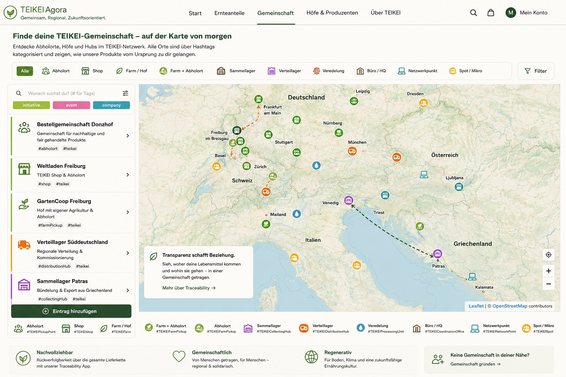Image resolution: width=566 pixels, height=377 pixels.
Task: Open the search magnifier in header
Action: [474, 13]
